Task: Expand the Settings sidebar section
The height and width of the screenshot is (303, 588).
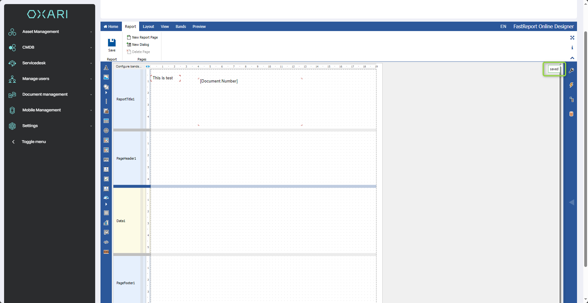Action: (x=50, y=126)
